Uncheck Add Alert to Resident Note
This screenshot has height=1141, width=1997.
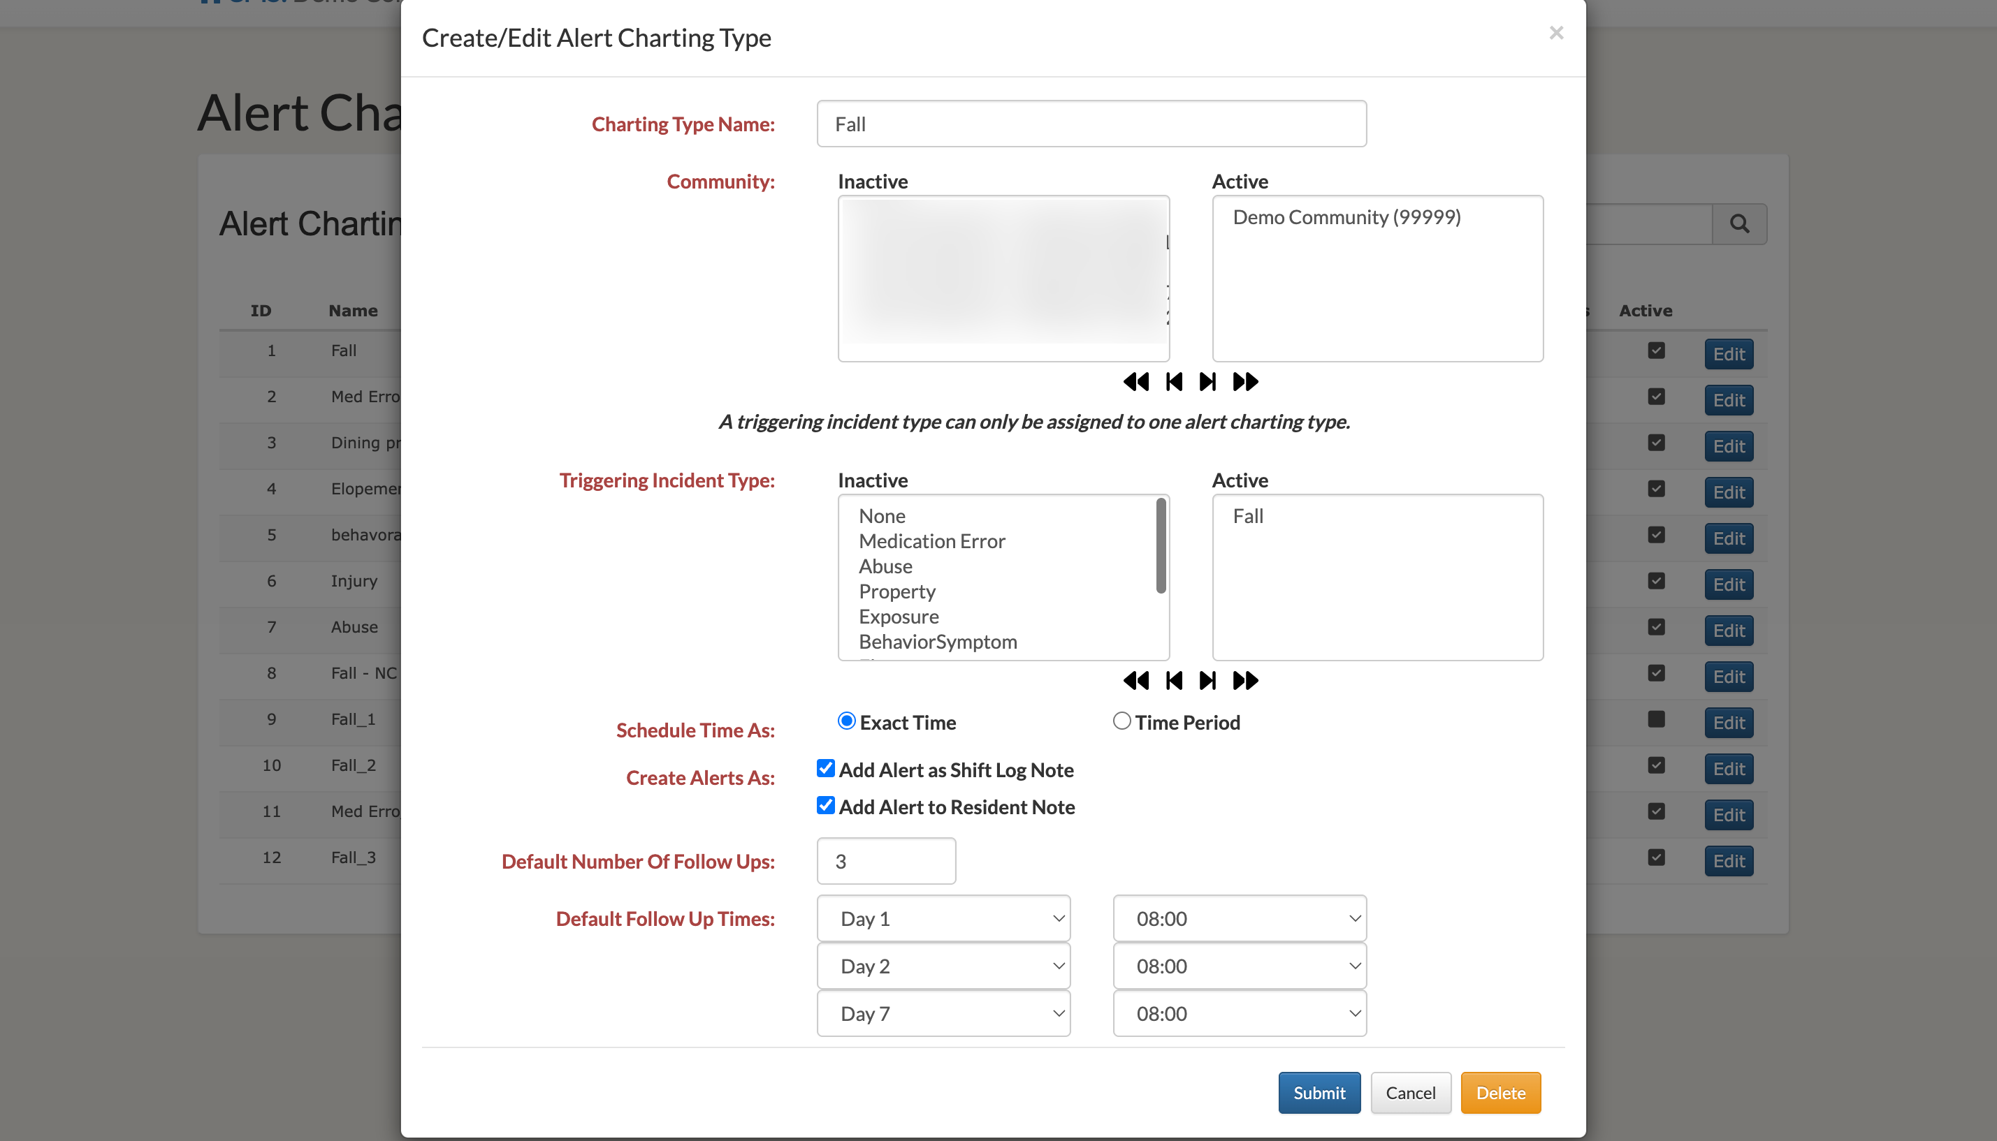tap(826, 806)
